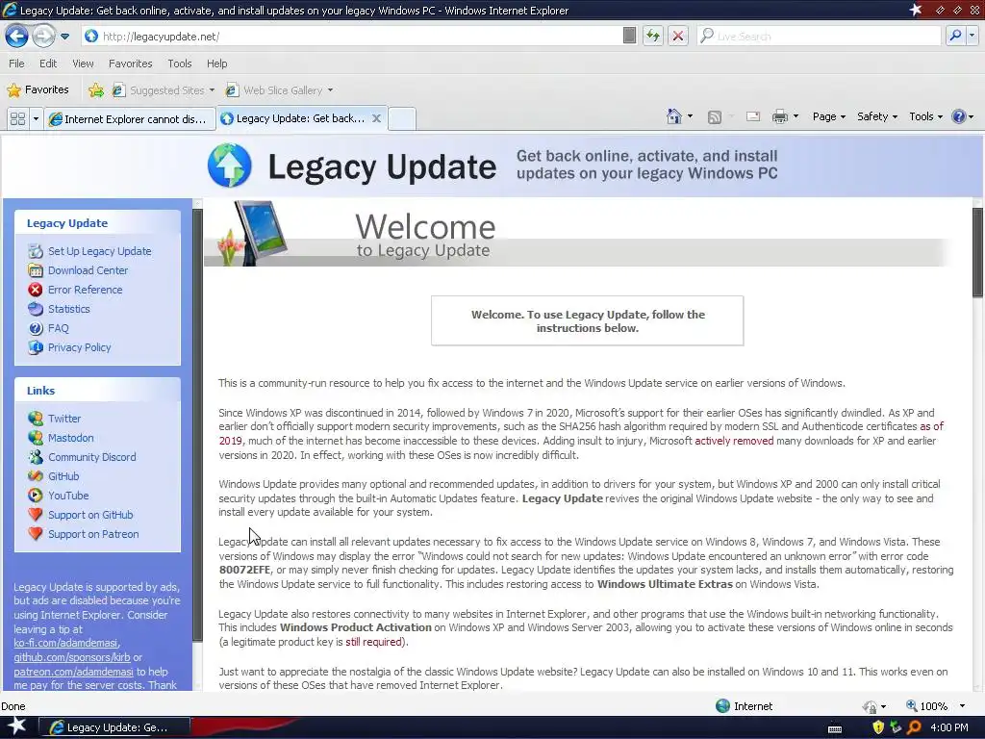Viewport: 985px width, 739px height.
Task: Open the Tools menu in menu bar
Action: 180,64
